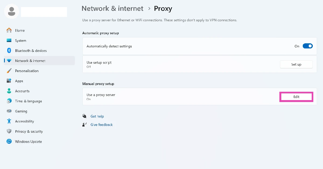
Task: Go to Personalisation settings
Action: click(27, 71)
